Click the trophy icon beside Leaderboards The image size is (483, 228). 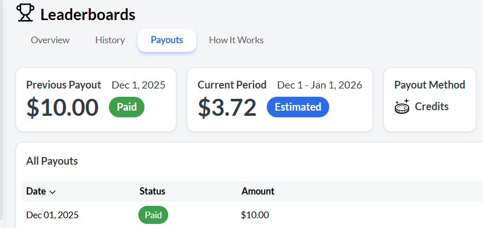point(25,13)
